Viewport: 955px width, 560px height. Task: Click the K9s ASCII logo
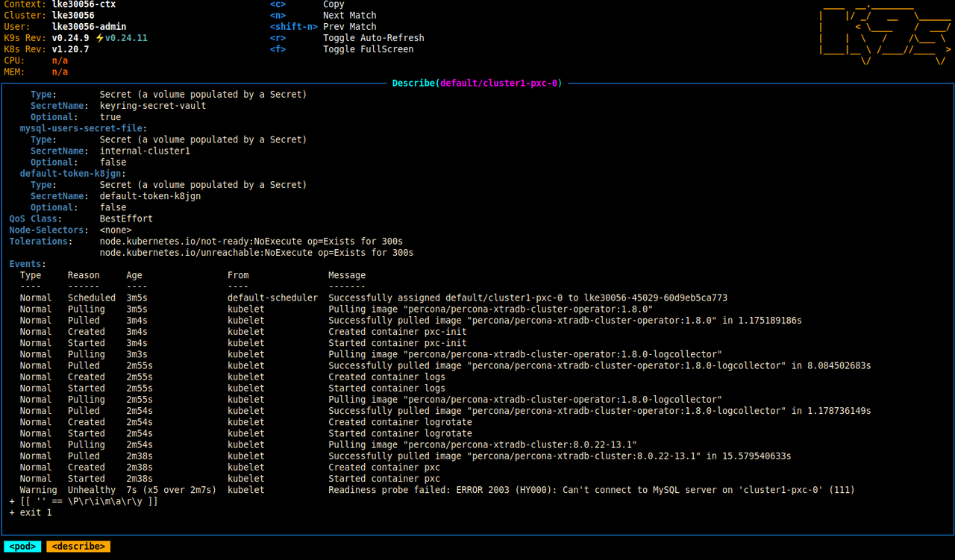pyautogui.click(x=885, y=33)
